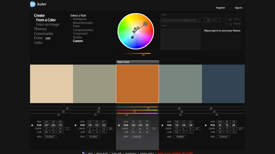Click the arrow beside RGB for swatch E3CBAC

(32, 125)
